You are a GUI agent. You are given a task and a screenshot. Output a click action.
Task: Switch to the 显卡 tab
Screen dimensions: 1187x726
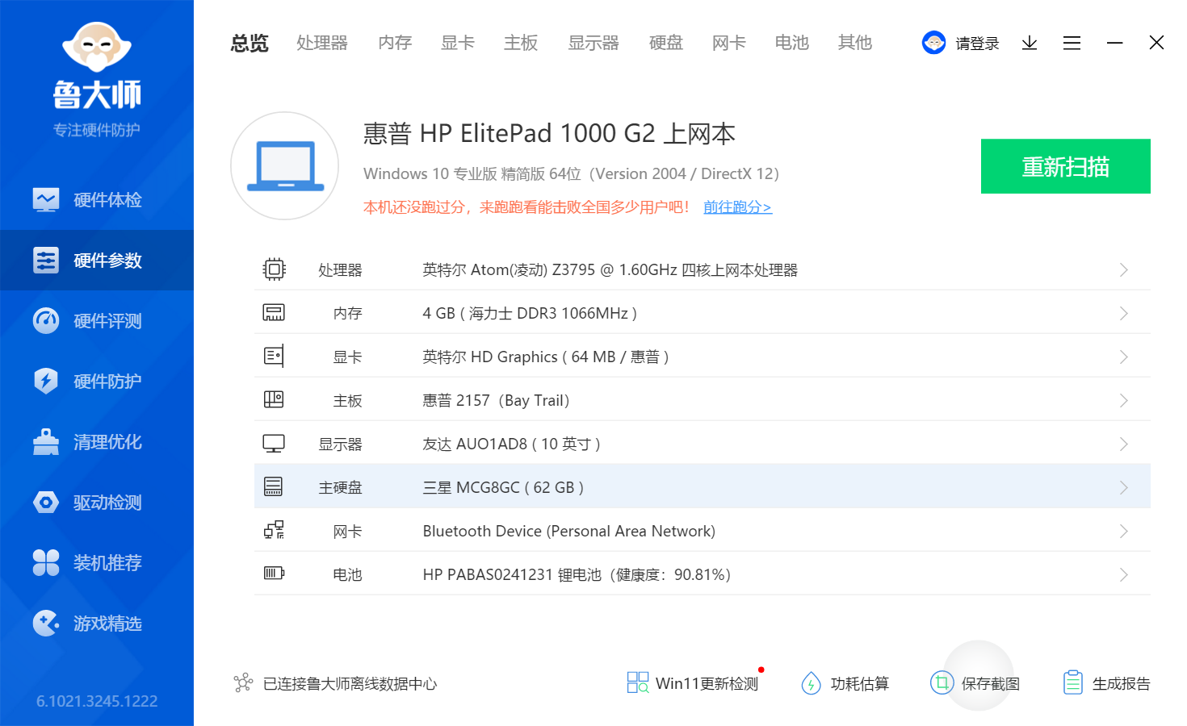coord(457,43)
